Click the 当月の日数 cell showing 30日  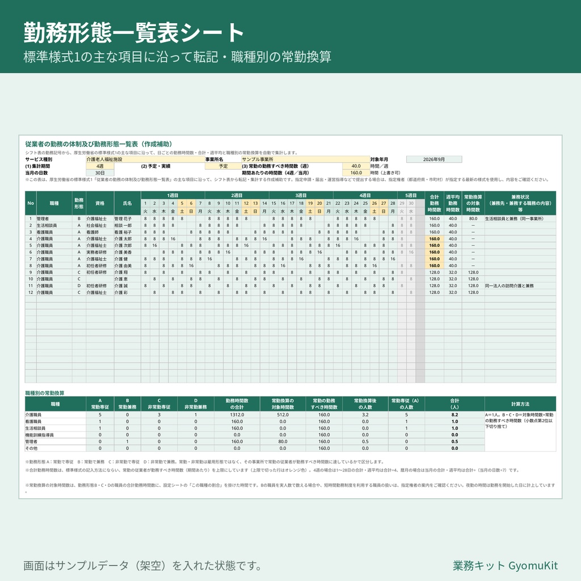point(100,172)
